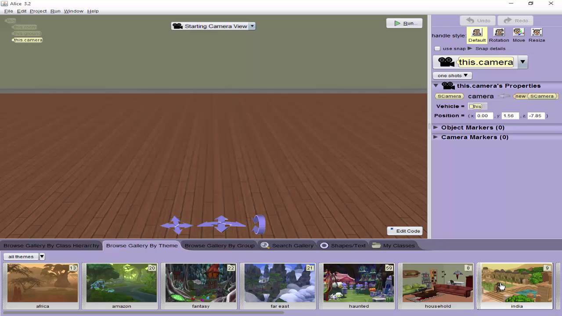Image resolution: width=562 pixels, height=316 pixels.
Task: Collapse this.camera's Properties section
Action: coord(436,86)
